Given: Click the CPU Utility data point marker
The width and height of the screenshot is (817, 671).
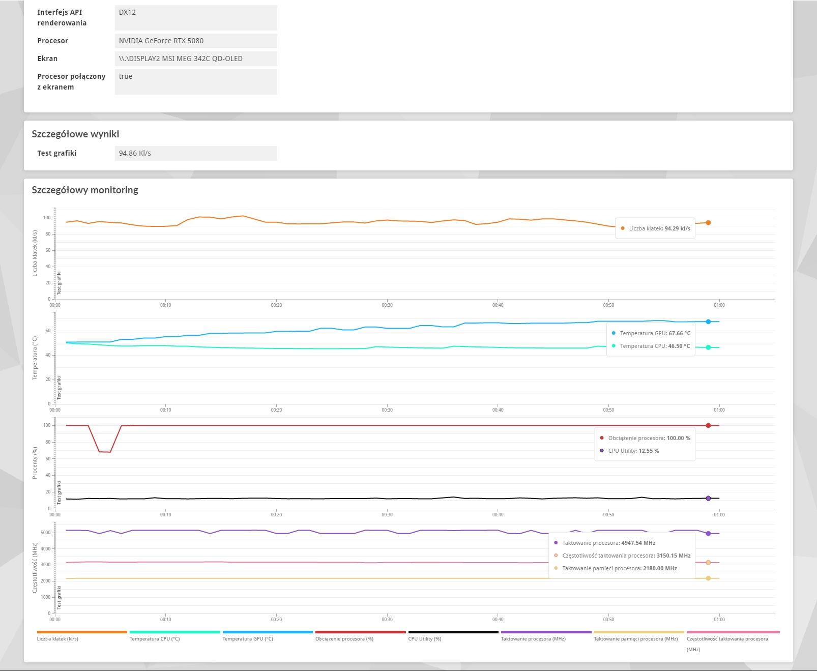Looking at the screenshot, I should [708, 498].
